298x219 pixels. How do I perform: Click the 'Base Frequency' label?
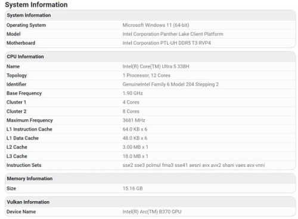point(24,93)
